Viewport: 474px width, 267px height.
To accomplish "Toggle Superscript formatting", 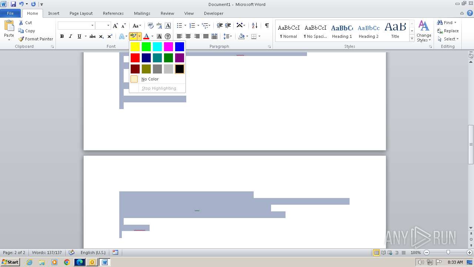I will point(110,36).
